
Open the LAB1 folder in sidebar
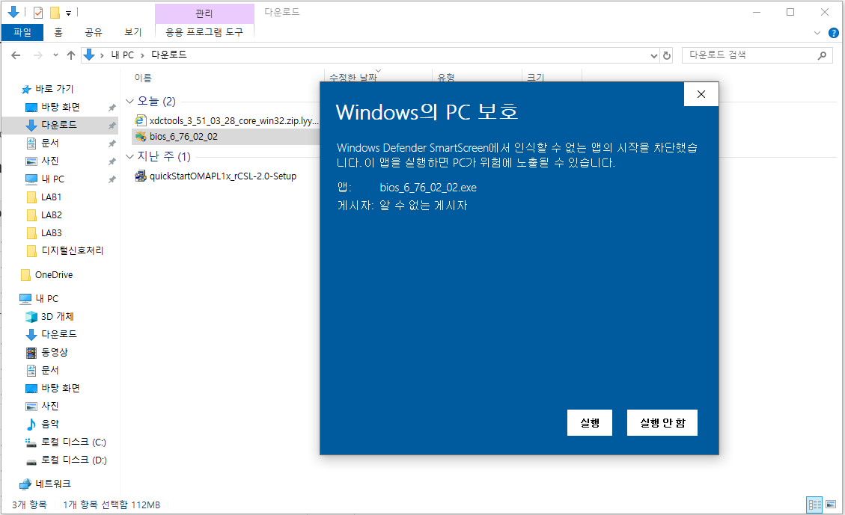tap(51, 197)
